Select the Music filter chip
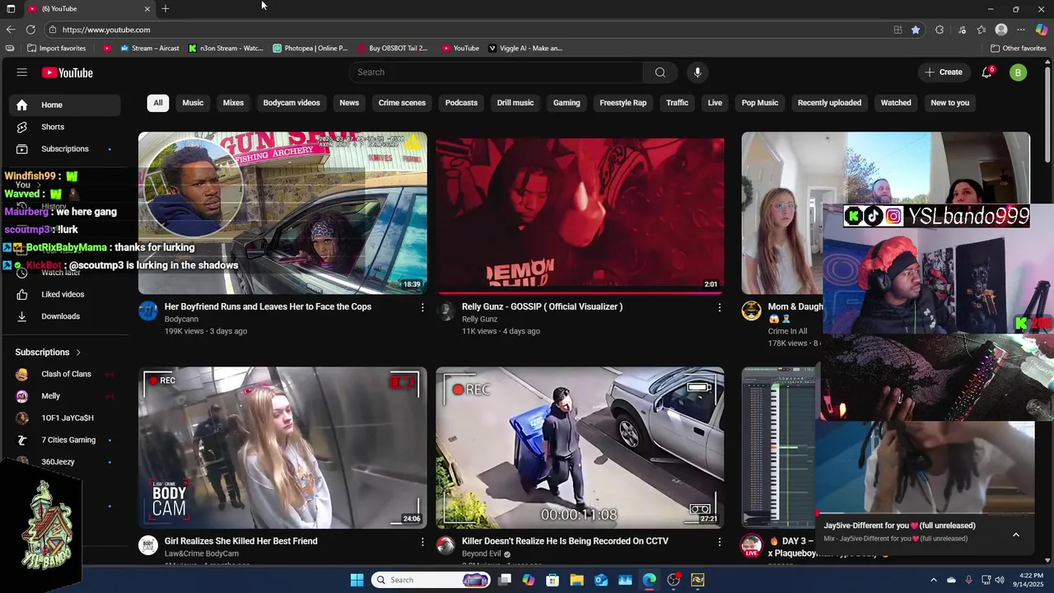This screenshot has height=593, width=1054. coord(193,103)
